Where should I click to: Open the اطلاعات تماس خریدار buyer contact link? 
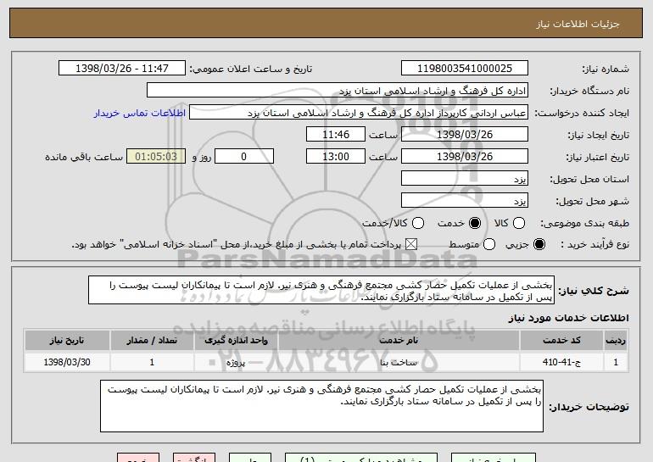coord(140,114)
